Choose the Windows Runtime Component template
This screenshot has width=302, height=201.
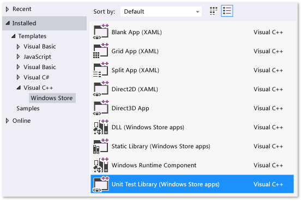tap(192, 165)
